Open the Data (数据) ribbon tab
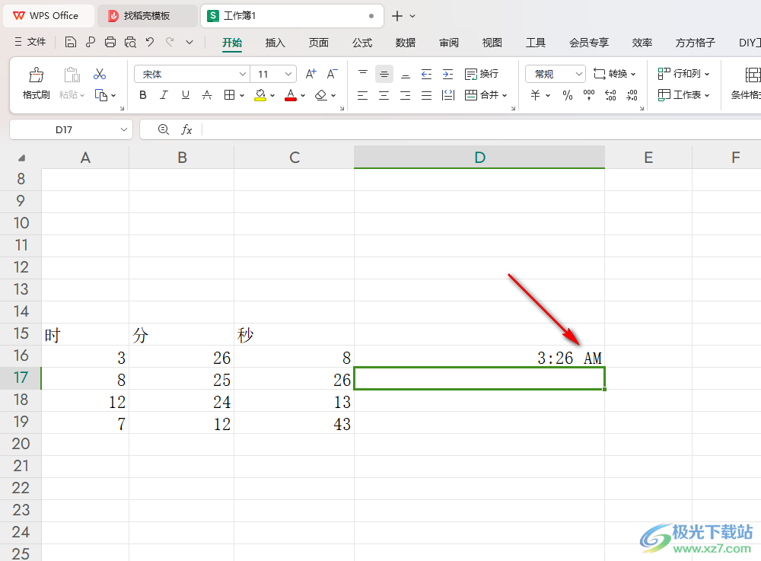Image resolution: width=761 pixels, height=561 pixels. coord(406,43)
